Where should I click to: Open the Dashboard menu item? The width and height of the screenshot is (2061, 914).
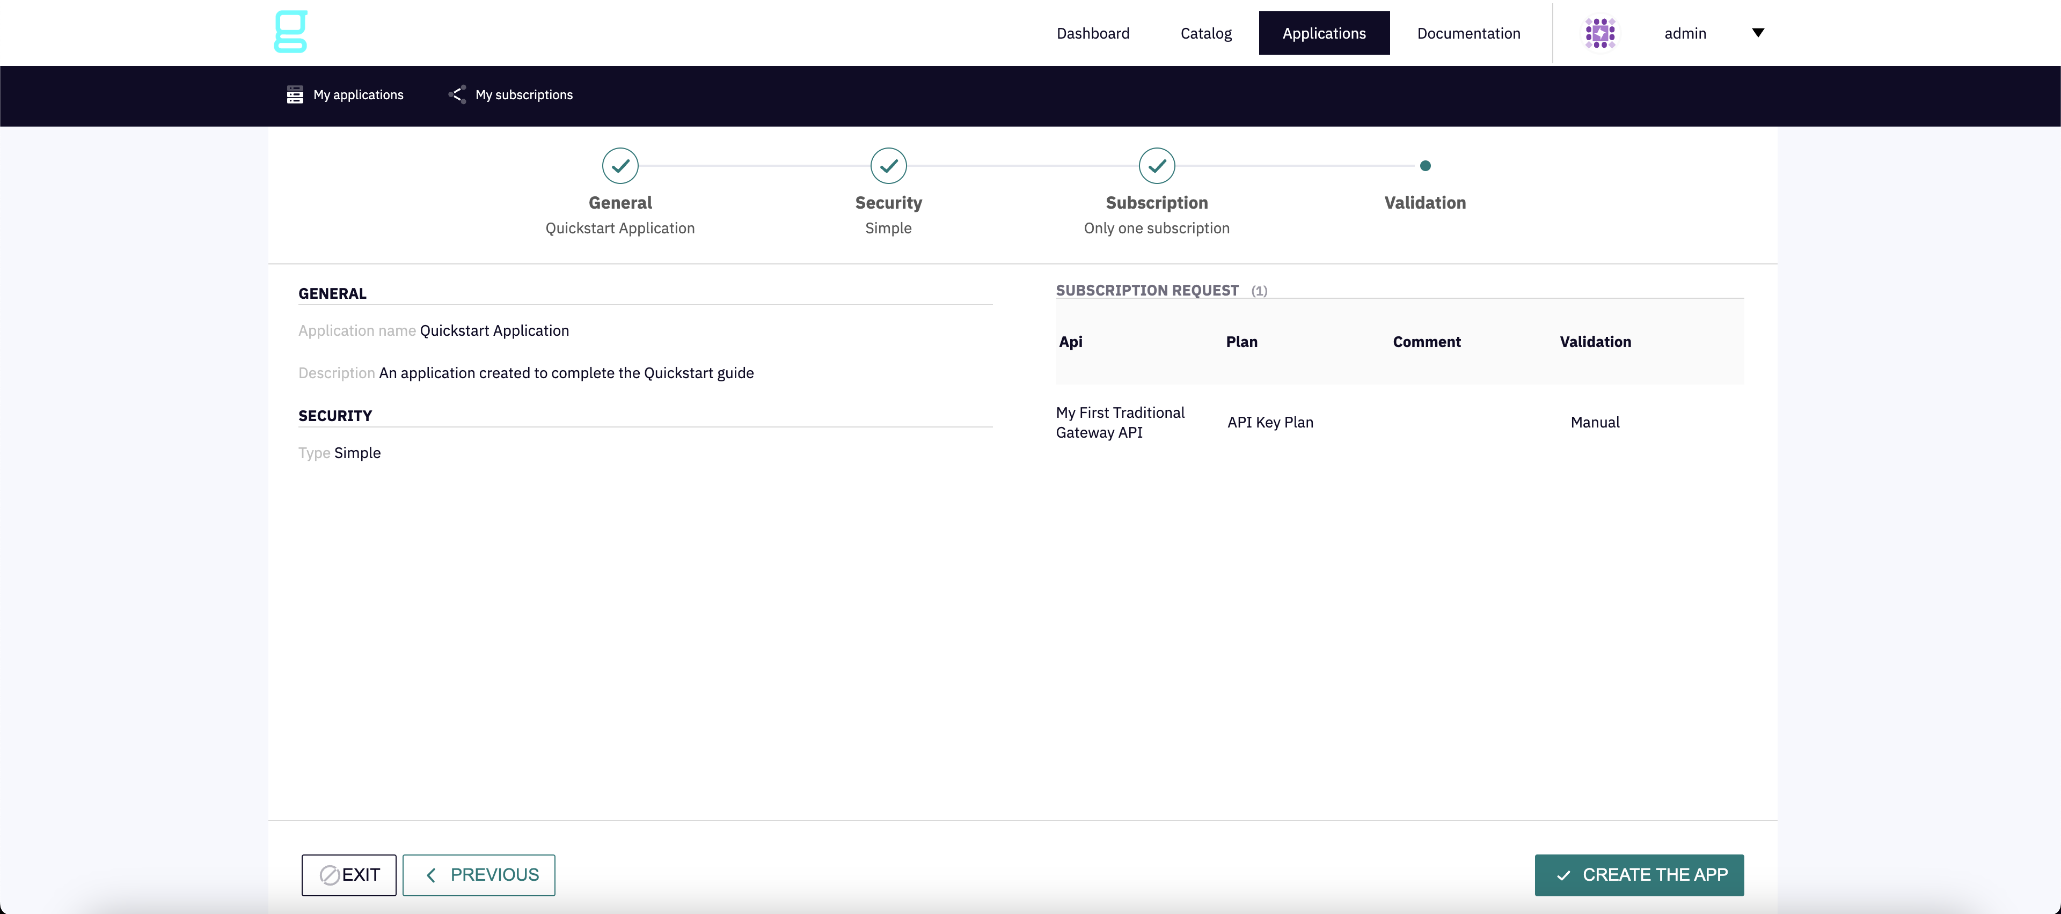pyautogui.click(x=1093, y=33)
